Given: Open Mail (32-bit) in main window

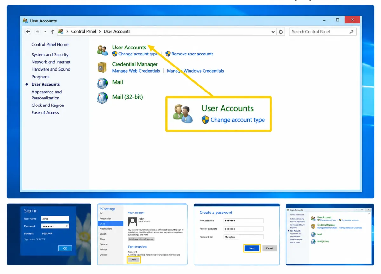Looking at the screenshot, I should click(128, 97).
